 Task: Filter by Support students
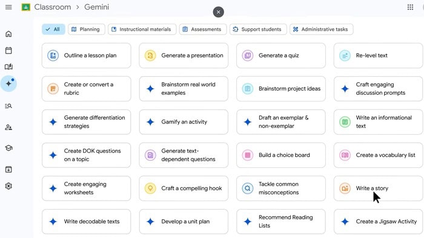(258, 30)
